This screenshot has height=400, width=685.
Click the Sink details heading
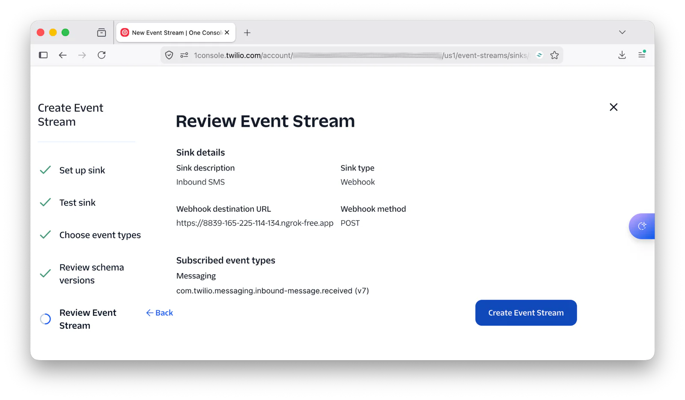point(200,153)
